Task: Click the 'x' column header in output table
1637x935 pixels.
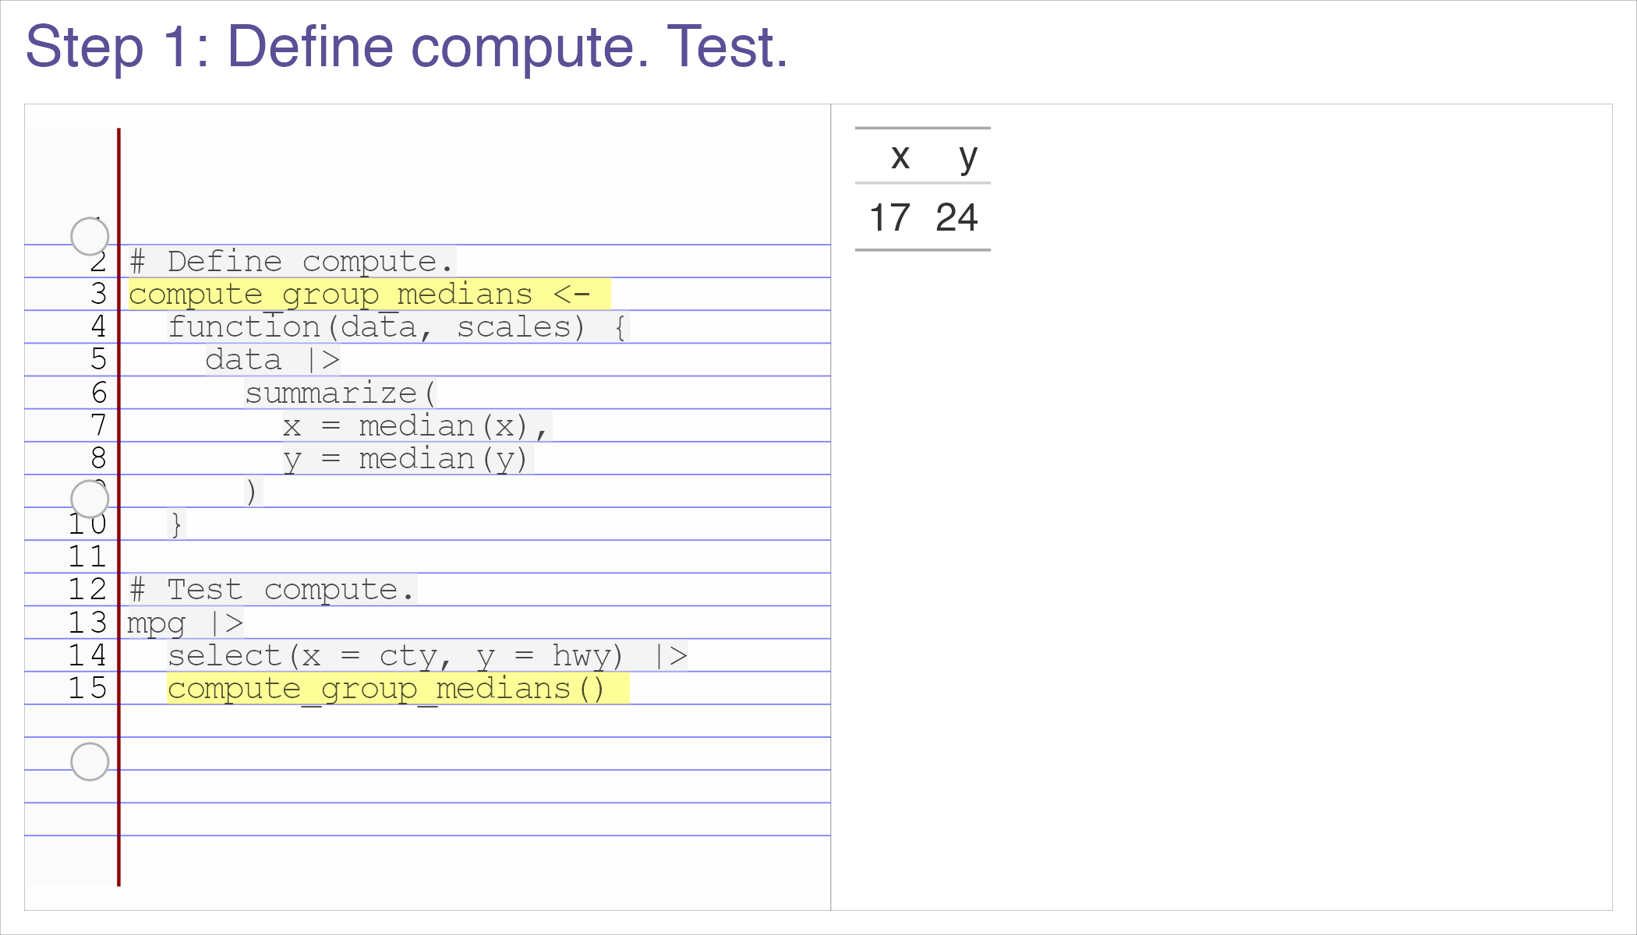Action: (900, 157)
